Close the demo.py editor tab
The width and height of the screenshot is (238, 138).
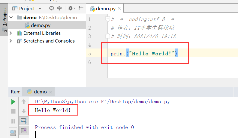coord(119,8)
